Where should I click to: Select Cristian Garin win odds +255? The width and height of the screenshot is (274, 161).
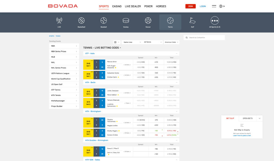(156, 77)
